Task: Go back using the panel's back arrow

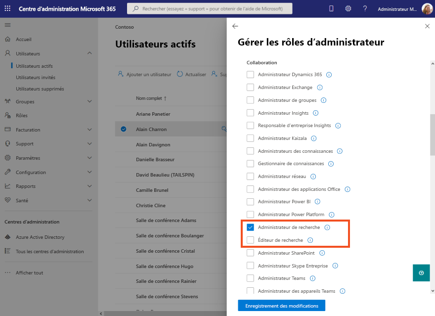Action: pyautogui.click(x=235, y=26)
